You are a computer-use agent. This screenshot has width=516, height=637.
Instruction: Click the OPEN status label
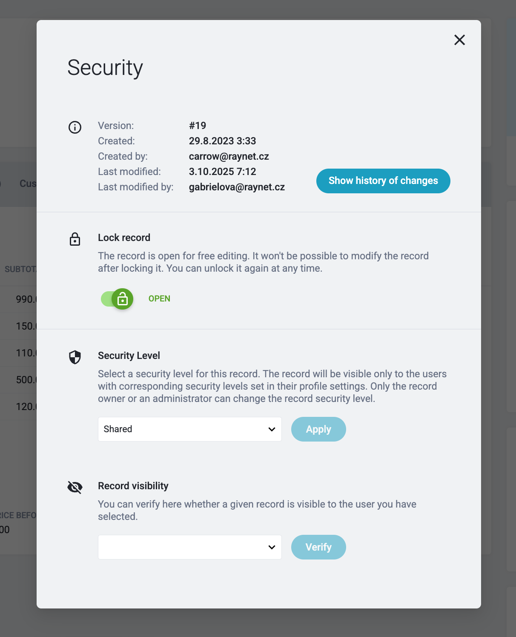[x=159, y=298]
